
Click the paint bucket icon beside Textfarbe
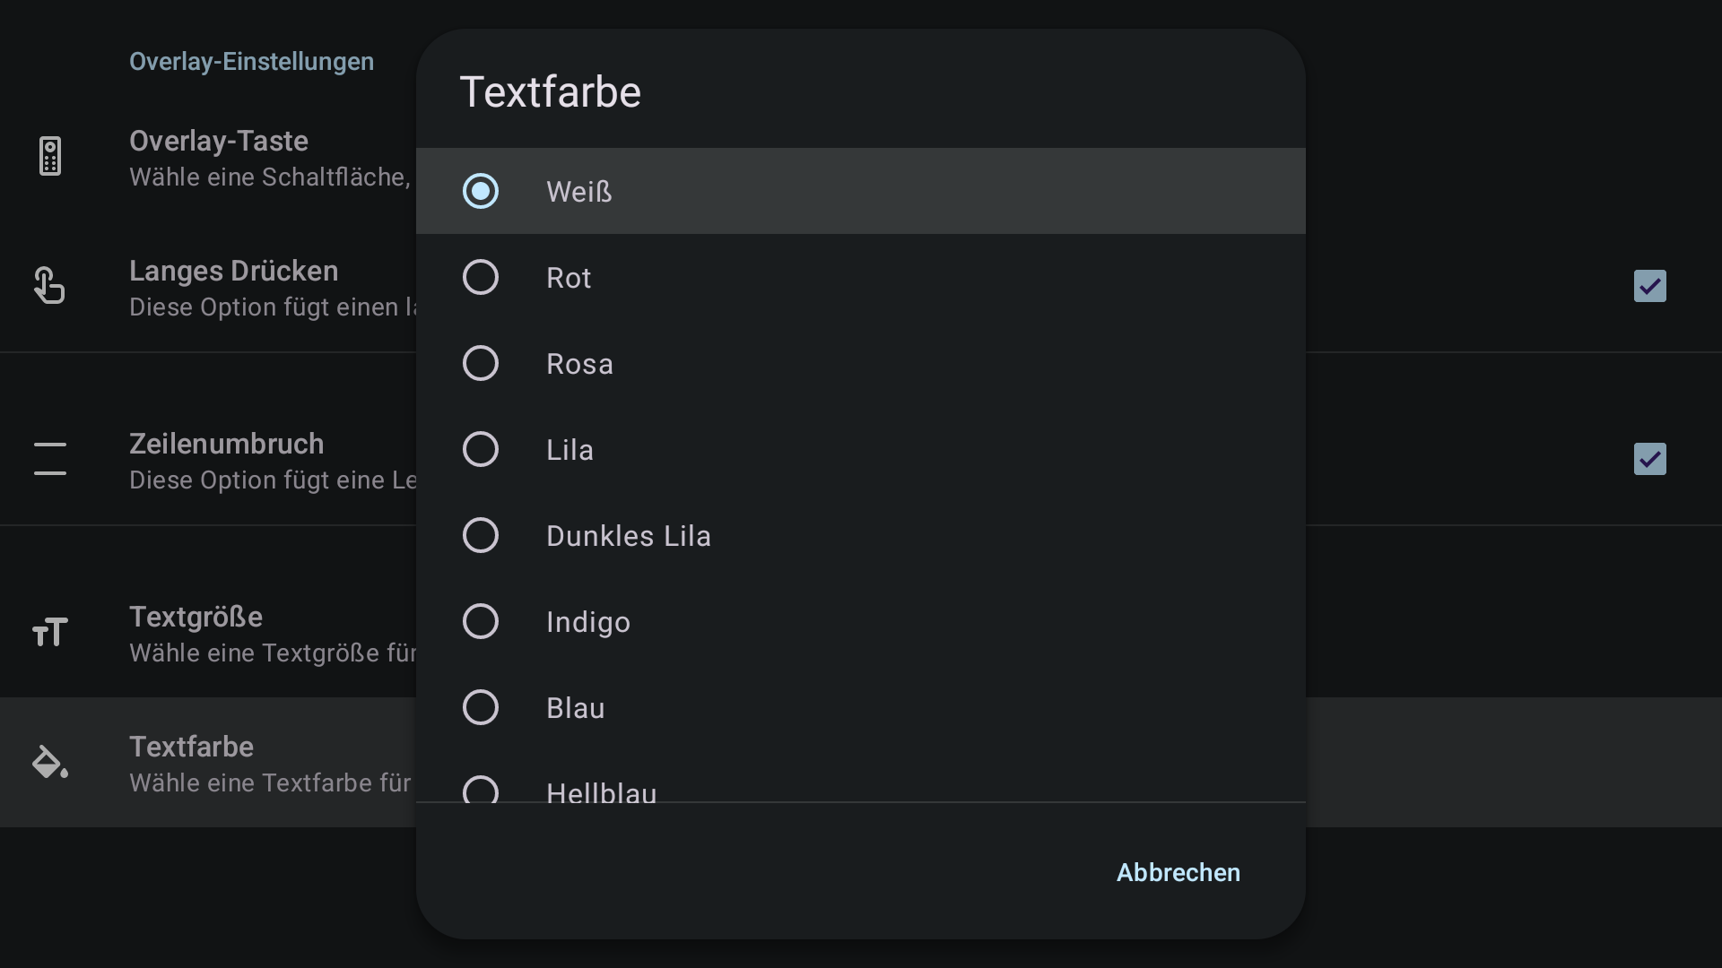(50, 762)
